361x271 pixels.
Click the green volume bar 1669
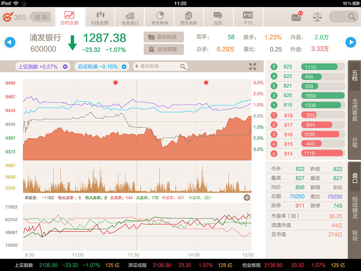pos(323,95)
